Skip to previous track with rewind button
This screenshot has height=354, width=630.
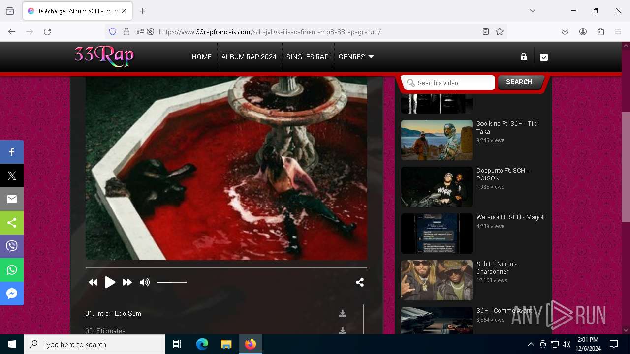click(93, 282)
